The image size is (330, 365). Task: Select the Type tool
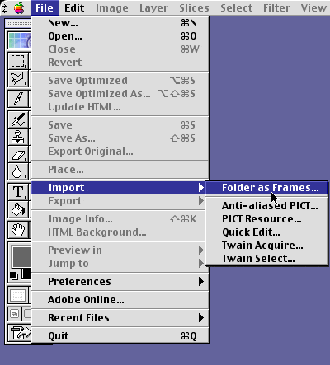18,191
